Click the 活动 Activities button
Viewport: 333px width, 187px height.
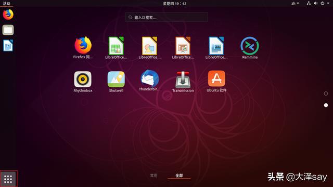click(7, 4)
